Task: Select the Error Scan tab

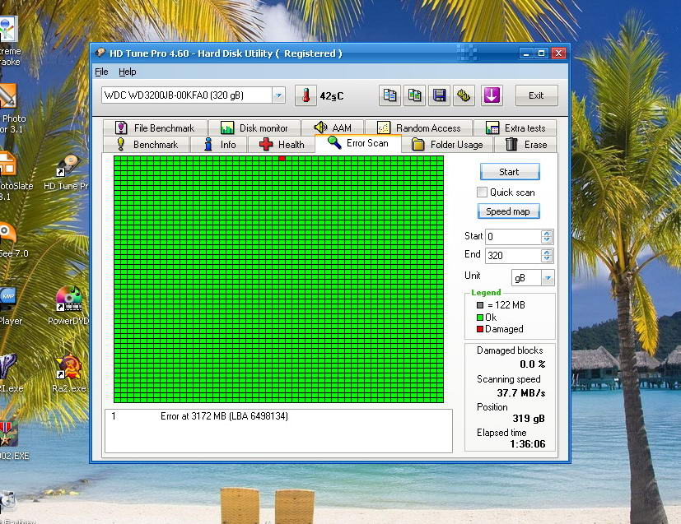Action: click(x=358, y=143)
